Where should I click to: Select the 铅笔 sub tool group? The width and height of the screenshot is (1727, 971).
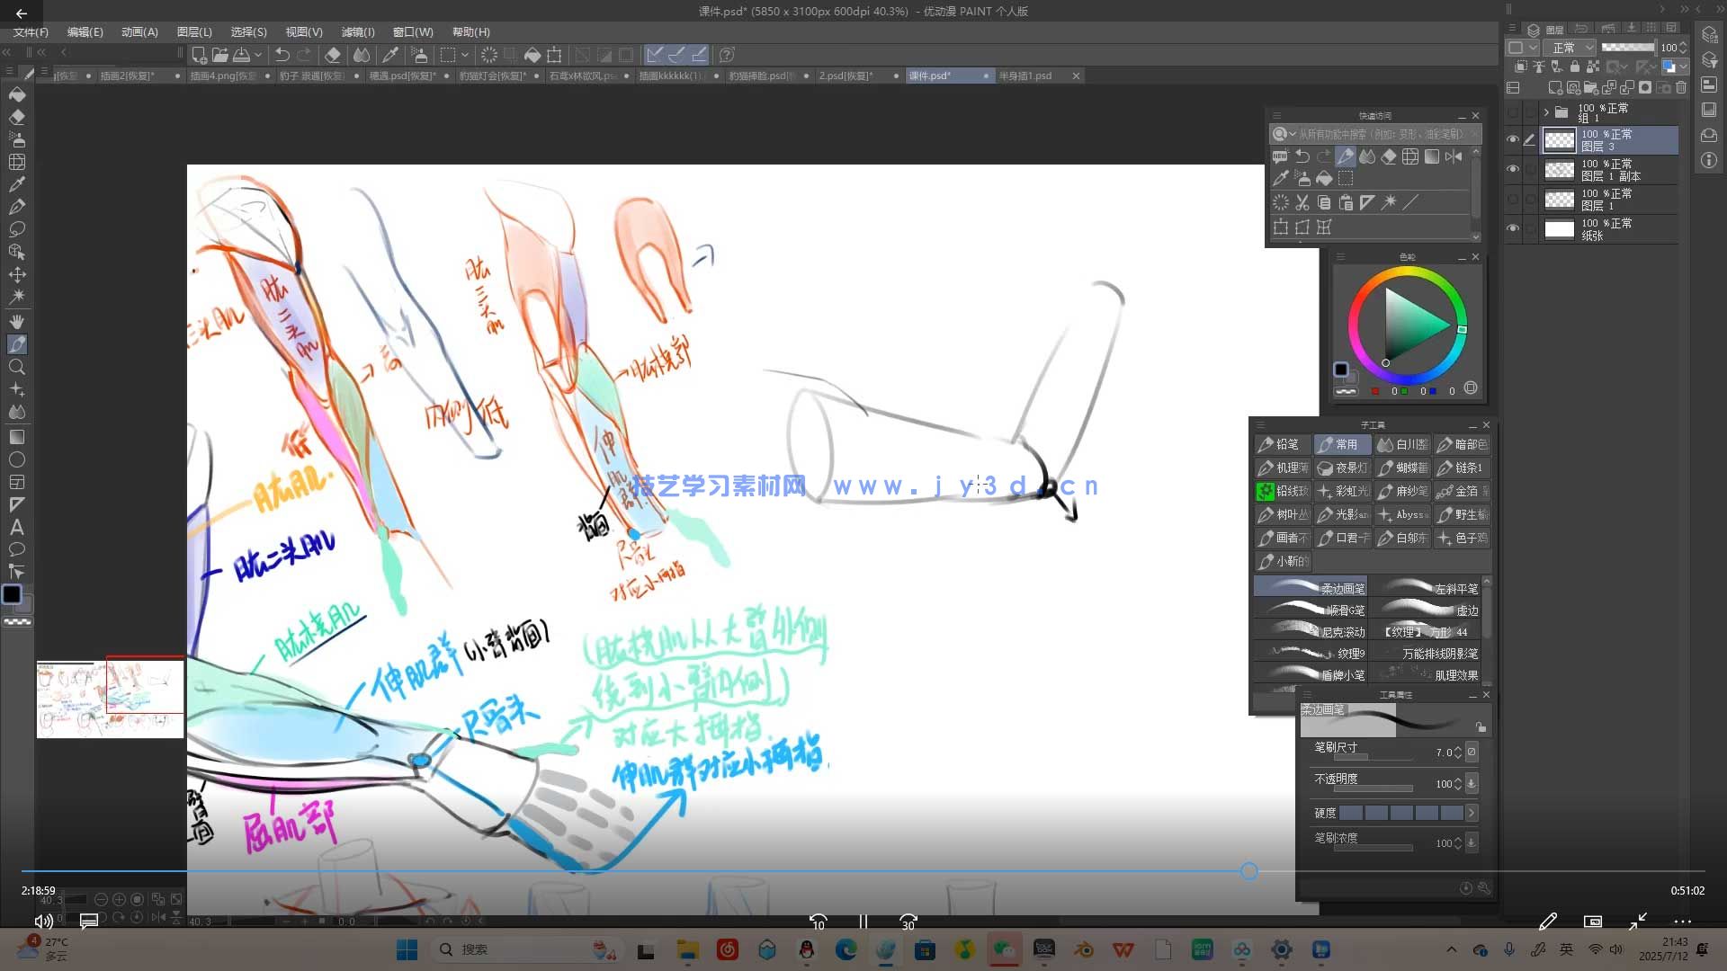(x=1281, y=444)
